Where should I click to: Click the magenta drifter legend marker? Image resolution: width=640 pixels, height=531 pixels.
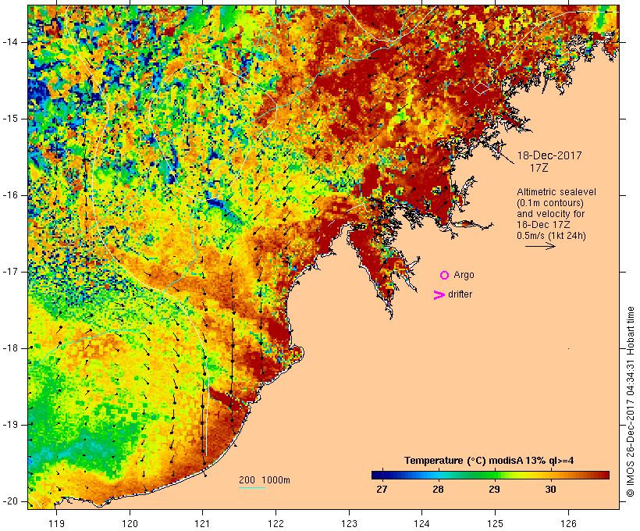click(439, 295)
